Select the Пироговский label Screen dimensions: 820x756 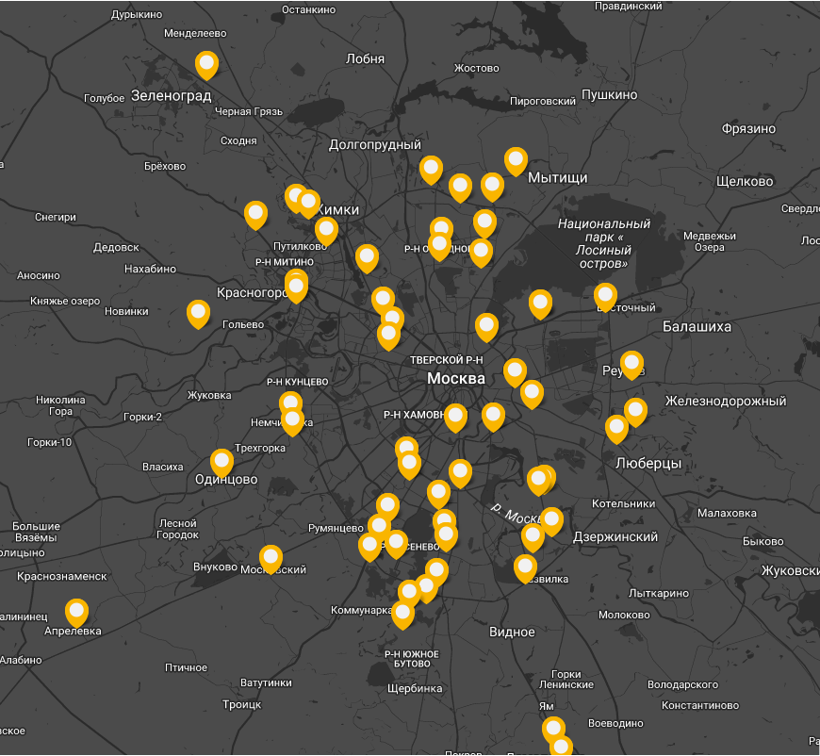(543, 102)
